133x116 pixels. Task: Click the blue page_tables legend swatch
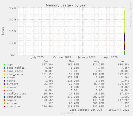coord(5,68)
